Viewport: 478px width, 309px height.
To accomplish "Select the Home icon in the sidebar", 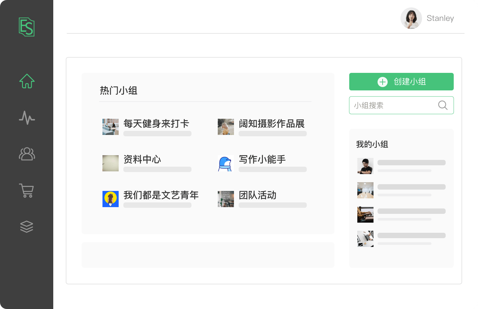I will (x=27, y=81).
